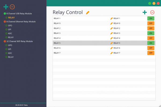Open ADC under Ethernet Relay Module
The width and height of the screenshot is (161, 107).
10,33
